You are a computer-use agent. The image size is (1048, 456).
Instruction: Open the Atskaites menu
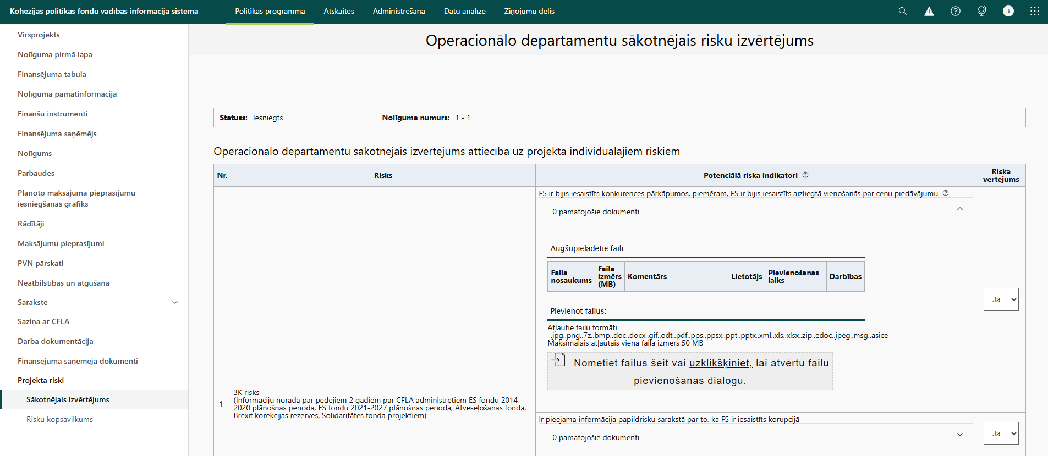pos(339,12)
